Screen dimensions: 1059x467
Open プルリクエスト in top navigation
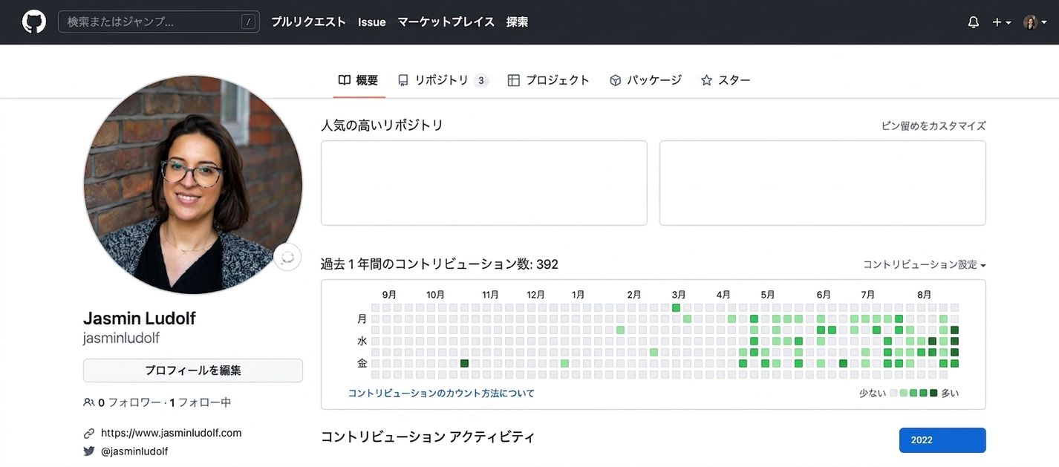coord(308,22)
